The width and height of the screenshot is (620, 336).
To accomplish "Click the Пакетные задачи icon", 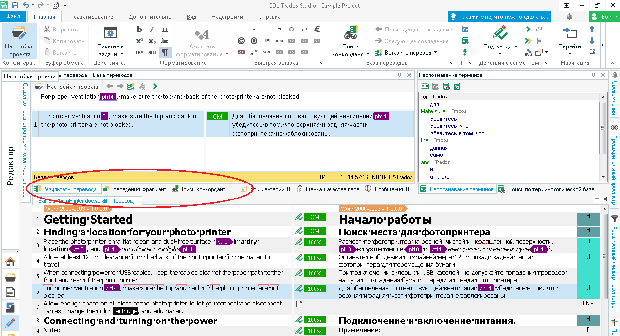I will tap(110, 34).
